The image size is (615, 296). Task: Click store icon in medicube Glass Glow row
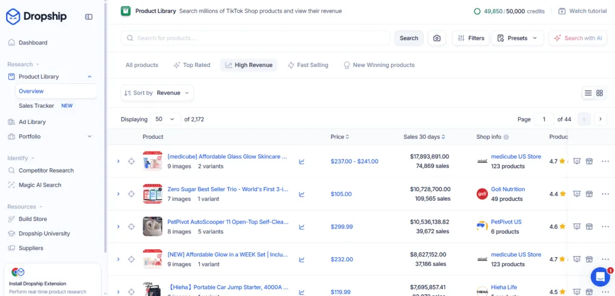589,161
